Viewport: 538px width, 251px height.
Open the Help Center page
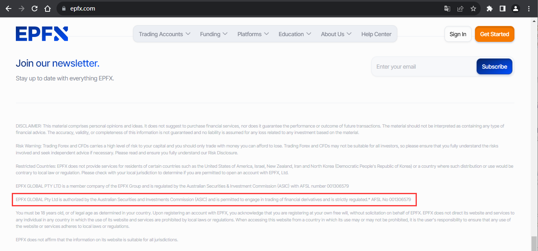[376, 34]
